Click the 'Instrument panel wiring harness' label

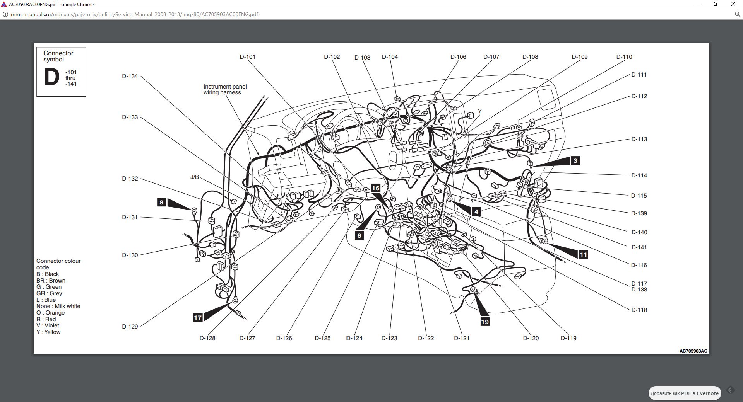(x=225, y=90)
